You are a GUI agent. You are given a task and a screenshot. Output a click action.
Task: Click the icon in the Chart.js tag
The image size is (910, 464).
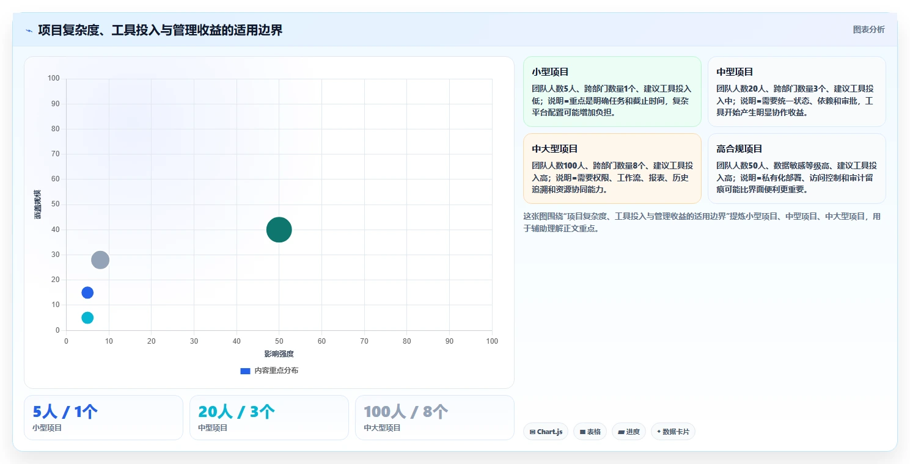[x=532, y=432]
